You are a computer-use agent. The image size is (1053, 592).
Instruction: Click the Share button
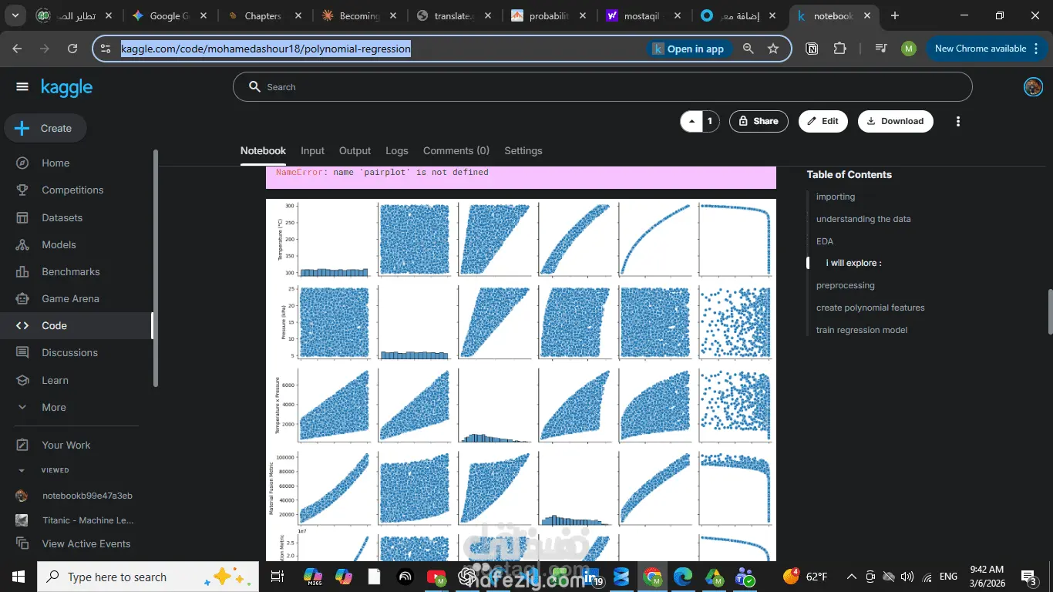point(759,121)
